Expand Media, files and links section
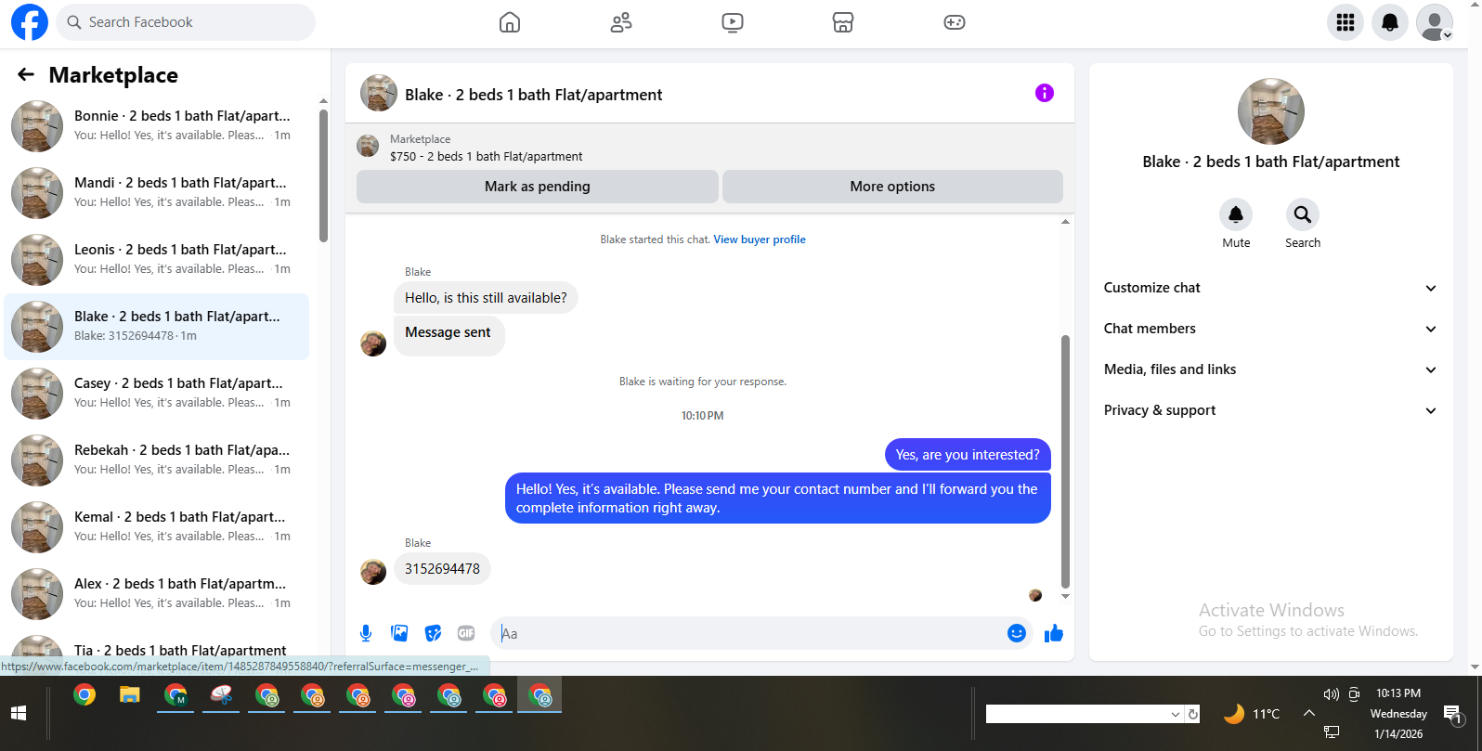This screenshot has height=751, width=1482. click(x=1270, y=369)
